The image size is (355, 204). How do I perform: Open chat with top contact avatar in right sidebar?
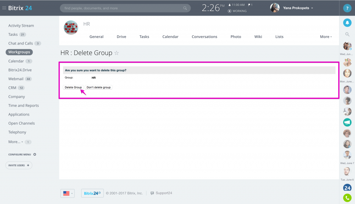click(347, 46)
